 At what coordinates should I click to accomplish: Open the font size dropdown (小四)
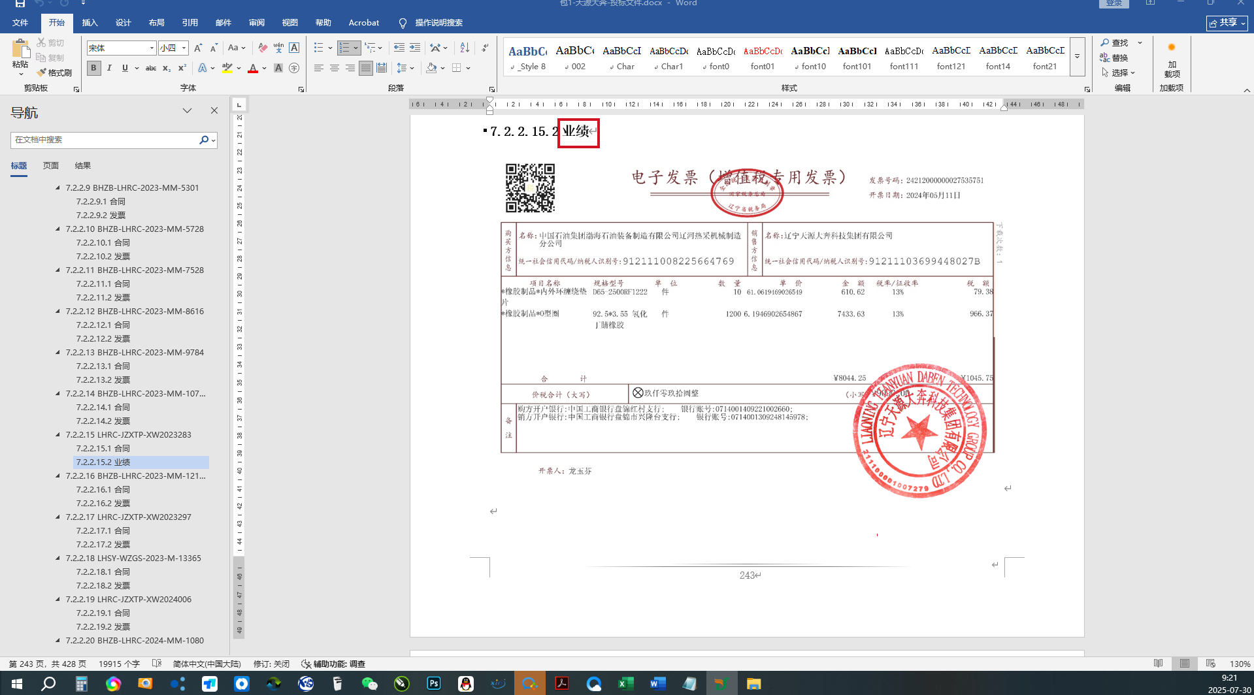(184, 48)
